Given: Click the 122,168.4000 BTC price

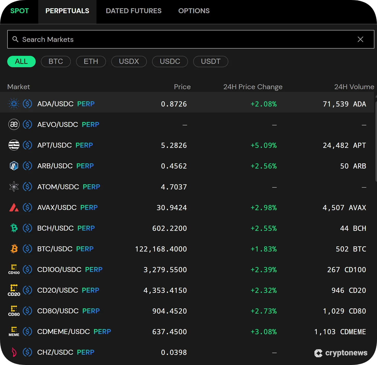Looking at the screenshot, I should click(x=161, y=249).
